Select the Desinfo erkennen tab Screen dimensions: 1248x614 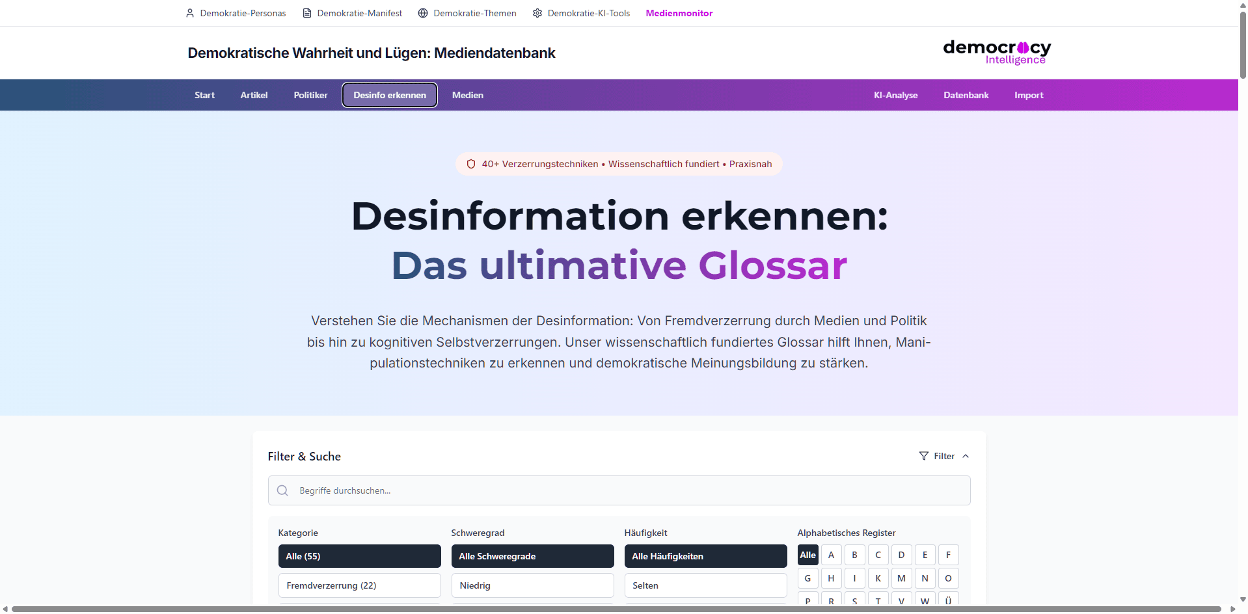click(x=390, y=95)
